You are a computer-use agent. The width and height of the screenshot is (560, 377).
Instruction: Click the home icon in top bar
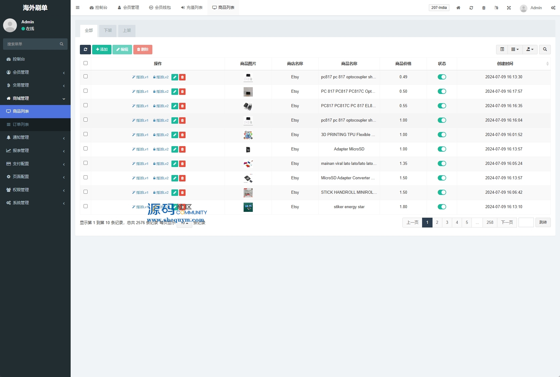[458, 8]
